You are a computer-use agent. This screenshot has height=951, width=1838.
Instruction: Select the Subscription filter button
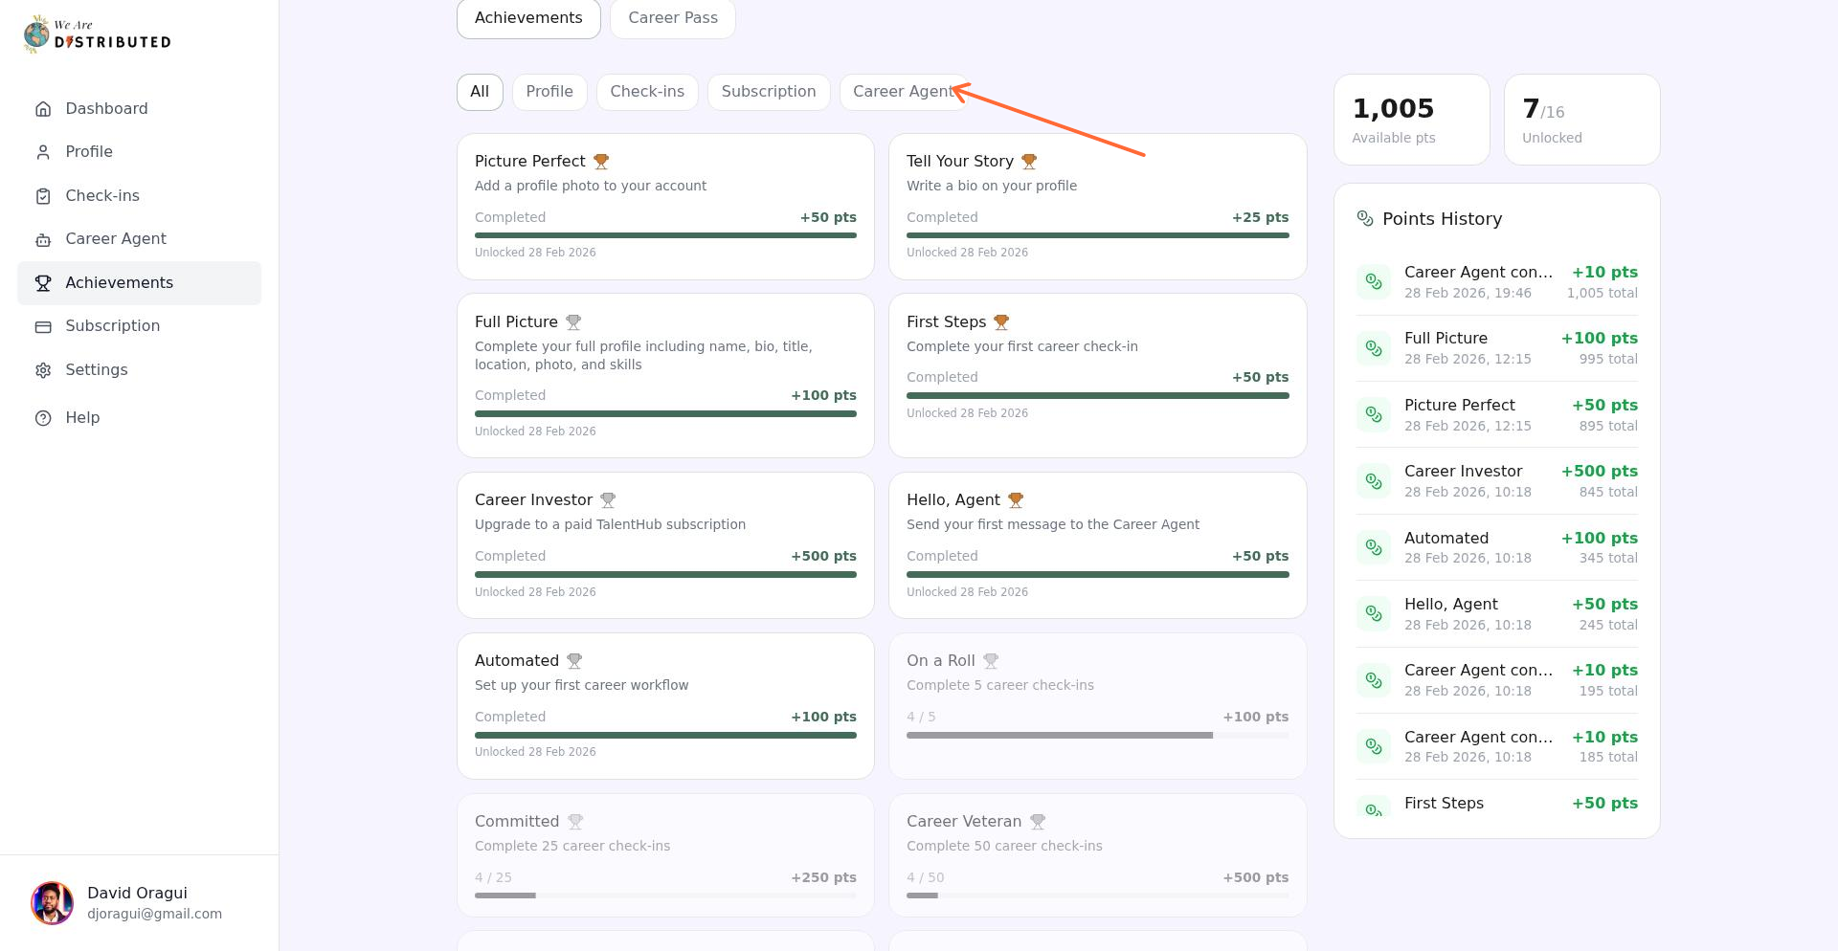pos(769,92)
